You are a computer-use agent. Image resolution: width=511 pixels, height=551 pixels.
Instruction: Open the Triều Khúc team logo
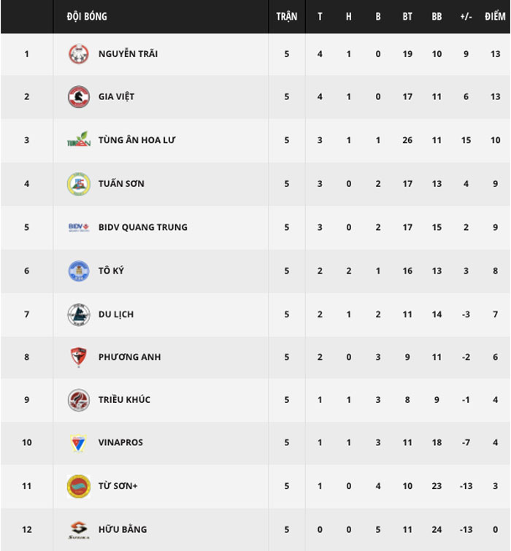[78, 400]
